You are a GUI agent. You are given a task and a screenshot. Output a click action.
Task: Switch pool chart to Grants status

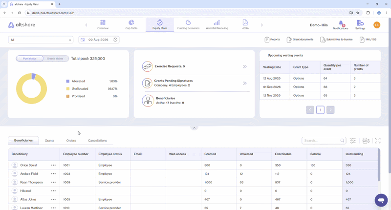click(55, 59)
